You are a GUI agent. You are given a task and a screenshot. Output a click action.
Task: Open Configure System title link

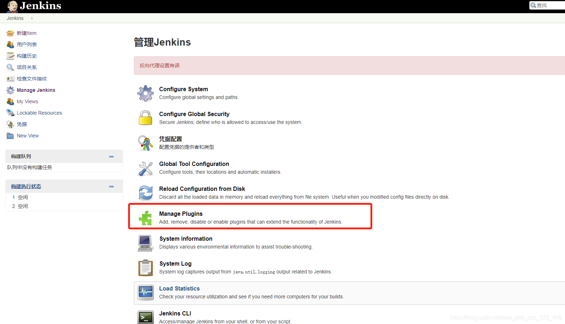click(183, 89)
